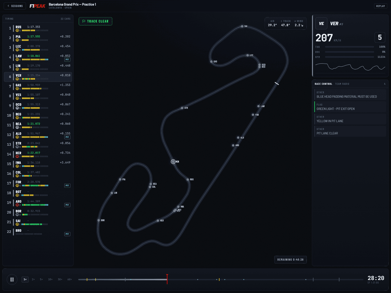Select GAS row in timing list
Screen dimensions: 391x293
pyautogui.click(x=38, y=87)
